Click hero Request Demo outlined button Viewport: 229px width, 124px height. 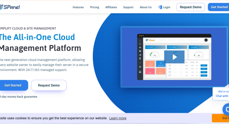point(49,85)
